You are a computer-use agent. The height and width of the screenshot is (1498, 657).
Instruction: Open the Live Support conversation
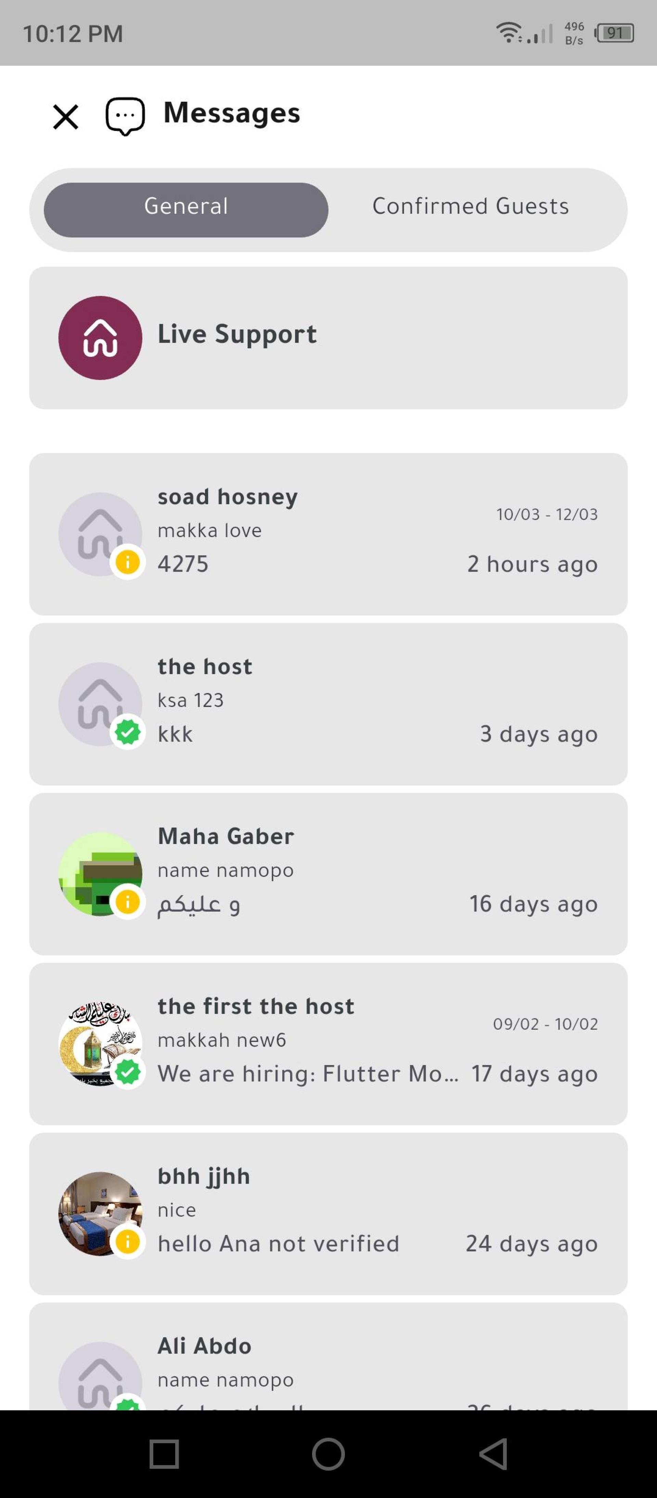click(328, 338)
